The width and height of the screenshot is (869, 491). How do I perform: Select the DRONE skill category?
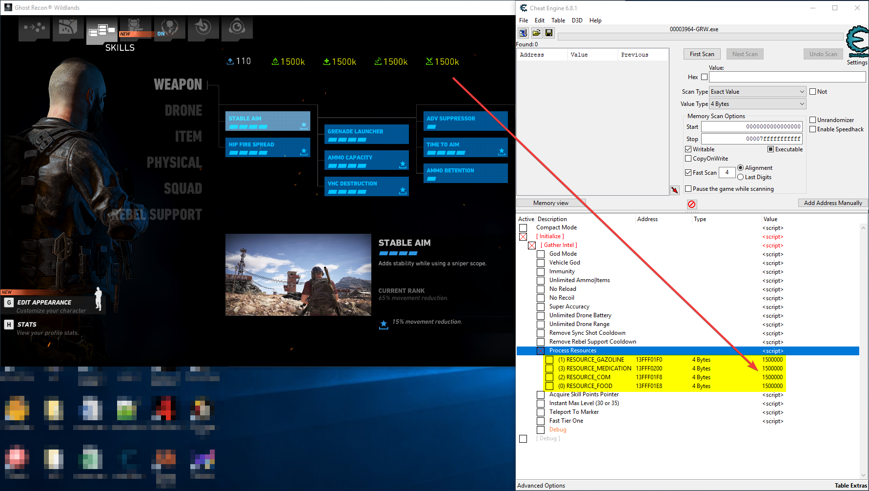pos(183,110)
